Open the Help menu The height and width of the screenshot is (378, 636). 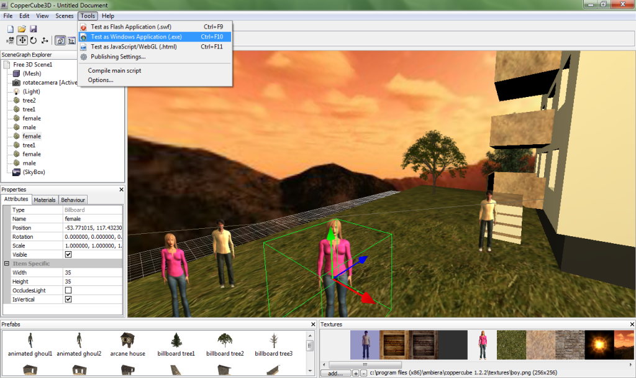tap(108, 16)
